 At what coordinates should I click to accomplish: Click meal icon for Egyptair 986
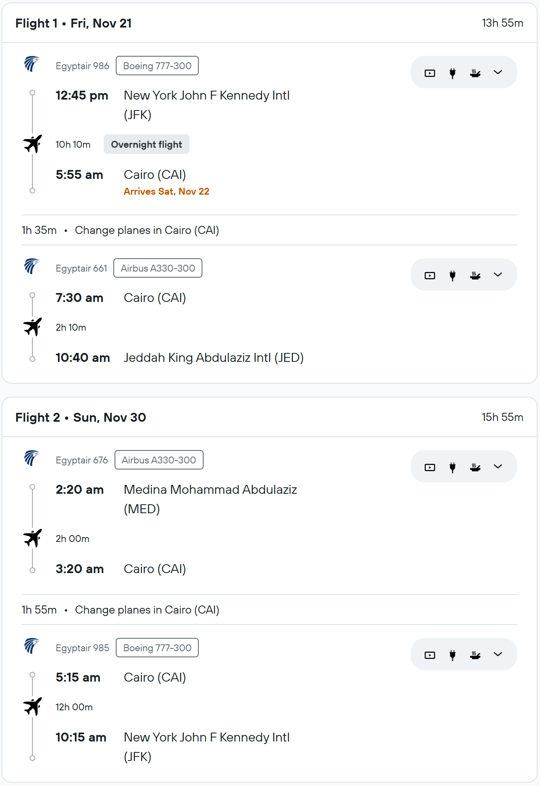[x=475, y=73]
